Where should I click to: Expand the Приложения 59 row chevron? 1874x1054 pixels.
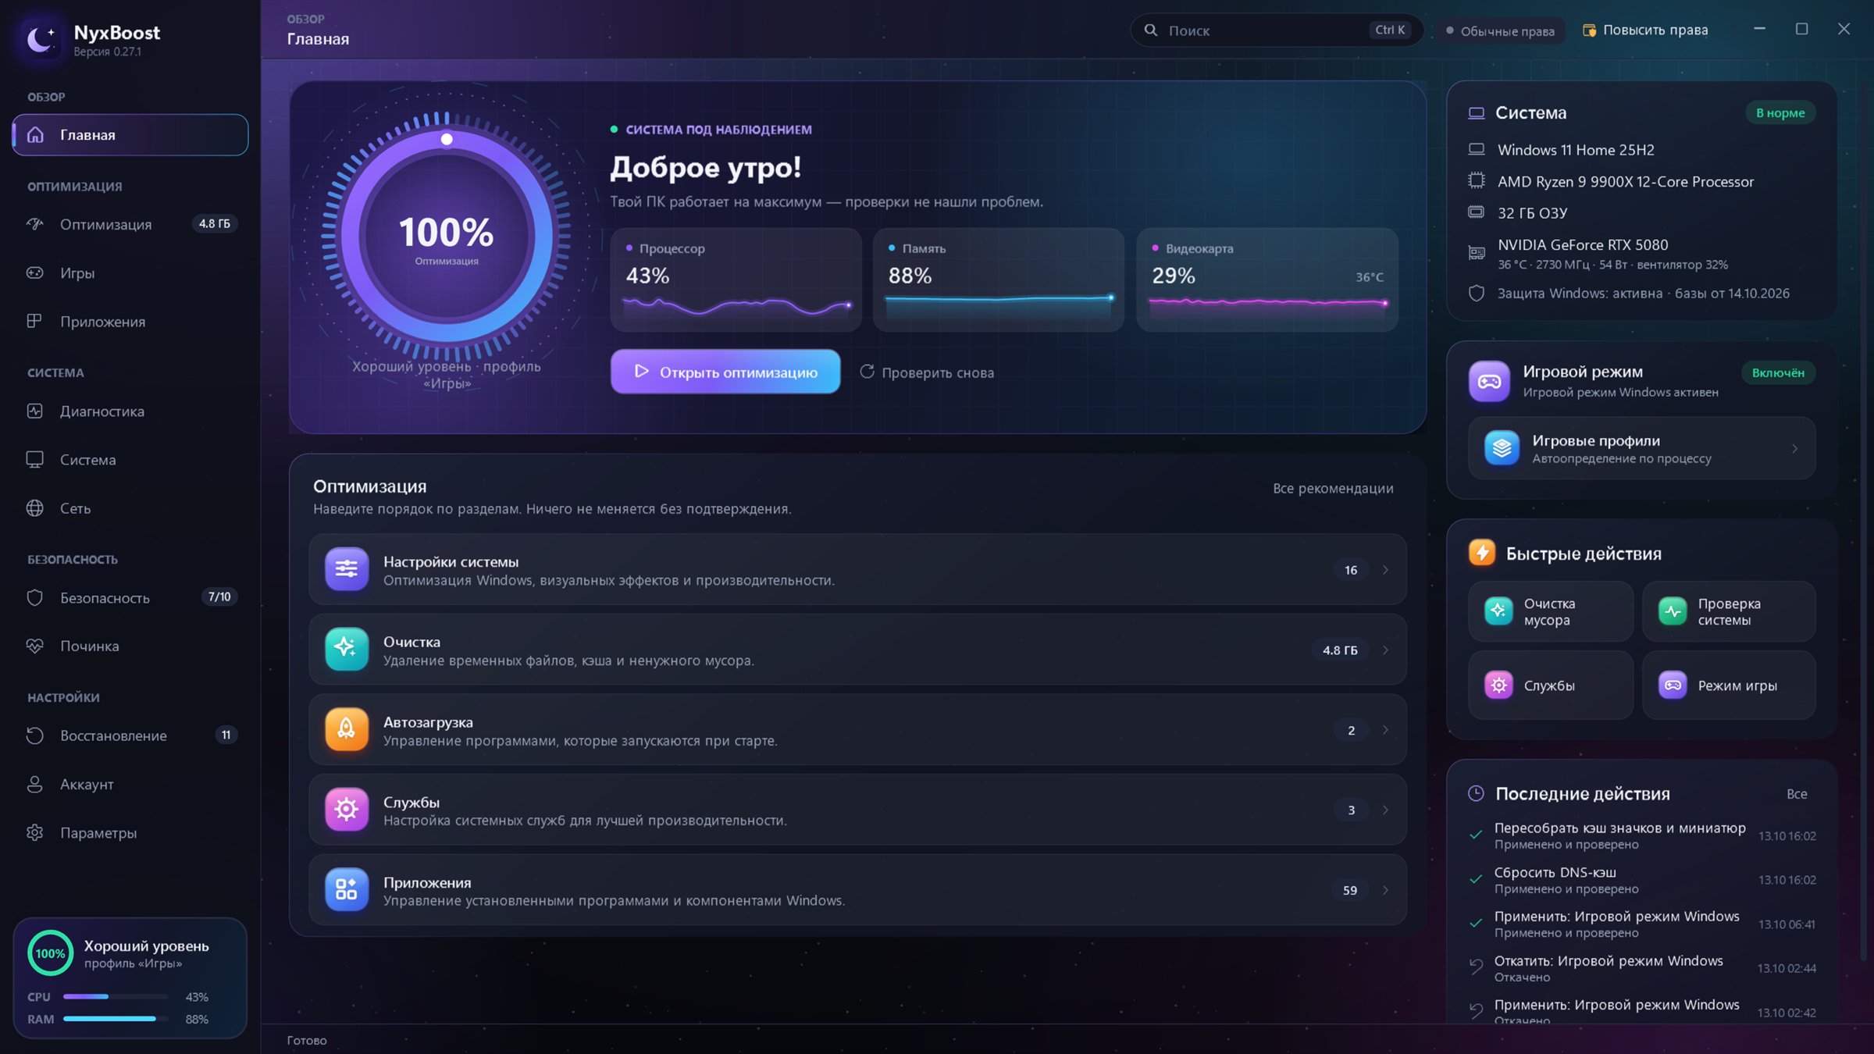(x=1385, y=890)
